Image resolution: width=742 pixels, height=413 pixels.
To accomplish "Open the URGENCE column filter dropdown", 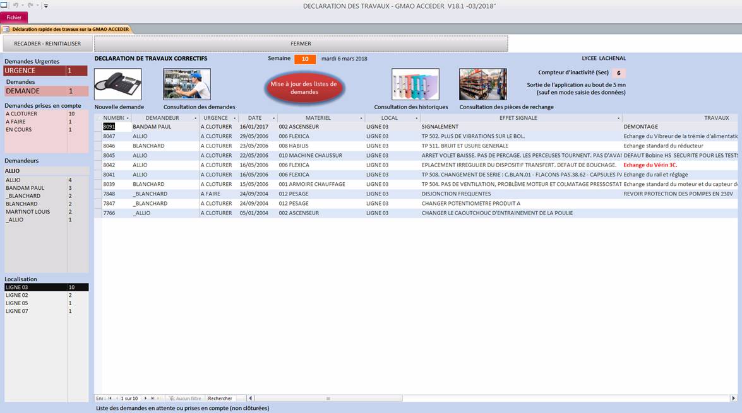I will click(x=235, y=118).
